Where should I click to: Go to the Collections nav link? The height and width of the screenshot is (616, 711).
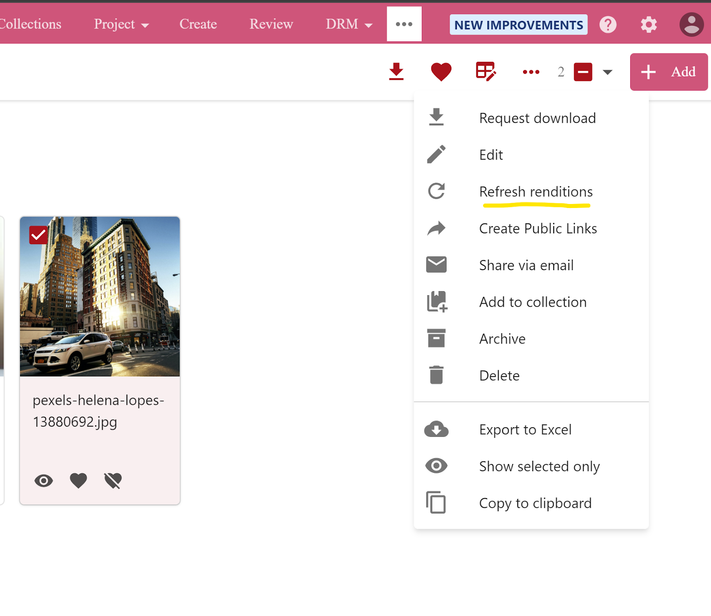point(30,24)
